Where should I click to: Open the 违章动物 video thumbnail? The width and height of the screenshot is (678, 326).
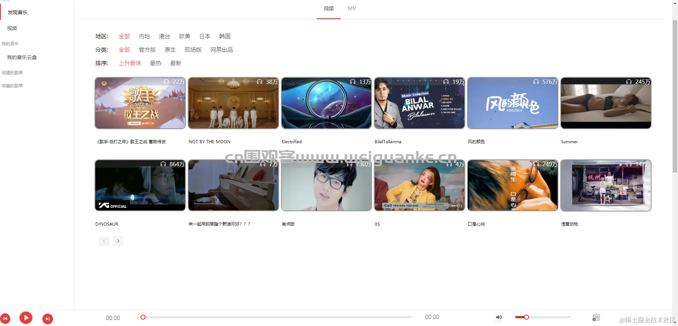click(x=606, y=185)
